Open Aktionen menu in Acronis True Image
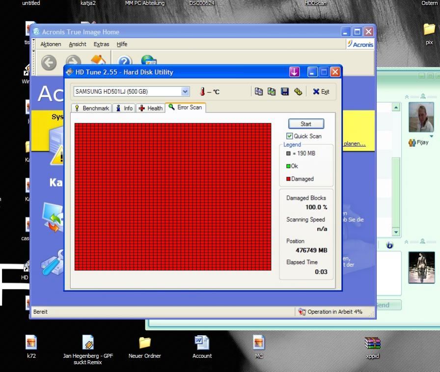The height and width of the screenshot is (372, 440). point(51,44)
